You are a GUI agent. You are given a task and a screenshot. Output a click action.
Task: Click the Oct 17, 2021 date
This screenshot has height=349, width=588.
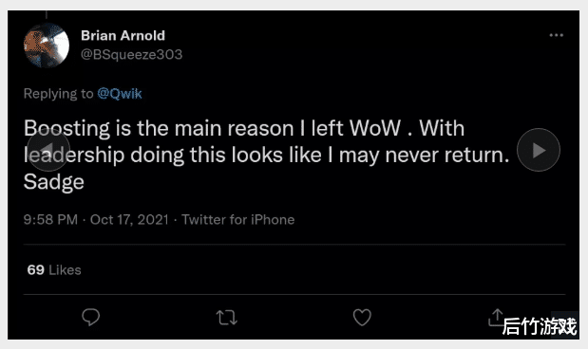click(129, 219)
